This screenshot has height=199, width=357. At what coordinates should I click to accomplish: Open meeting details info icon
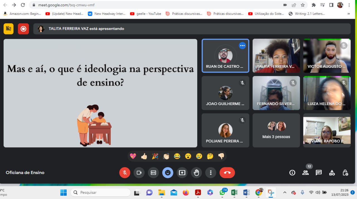(292, 173)
